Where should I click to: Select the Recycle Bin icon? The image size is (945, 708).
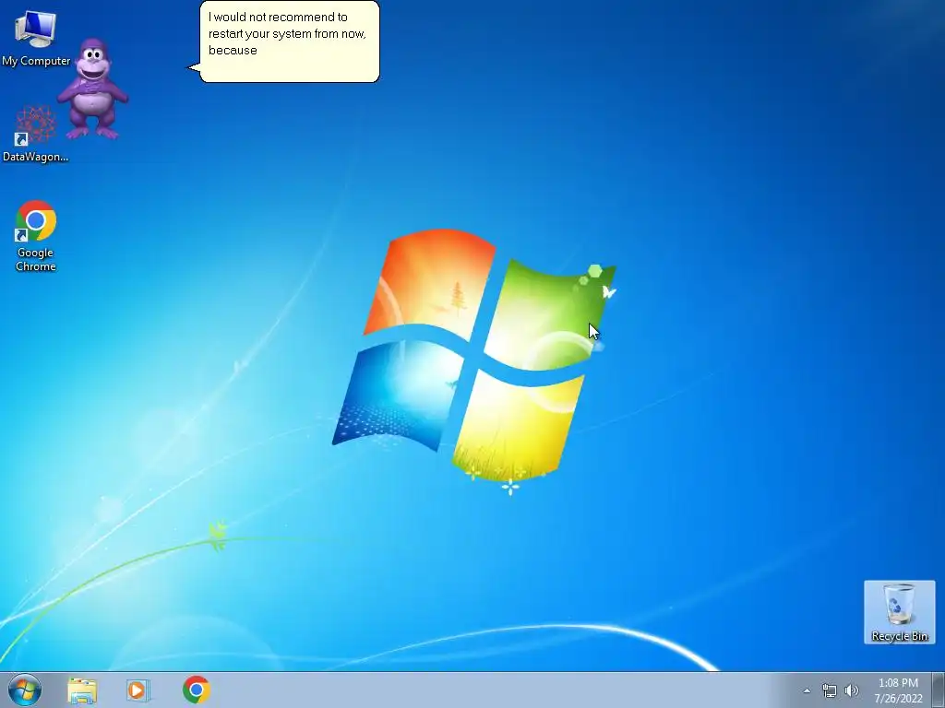click(x=899, y=612)
